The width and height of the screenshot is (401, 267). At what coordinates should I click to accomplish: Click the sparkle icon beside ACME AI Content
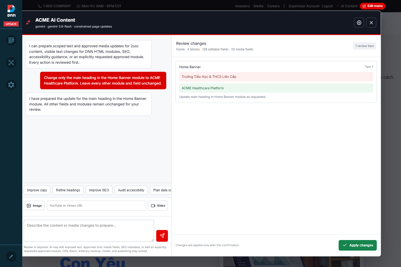28,23
